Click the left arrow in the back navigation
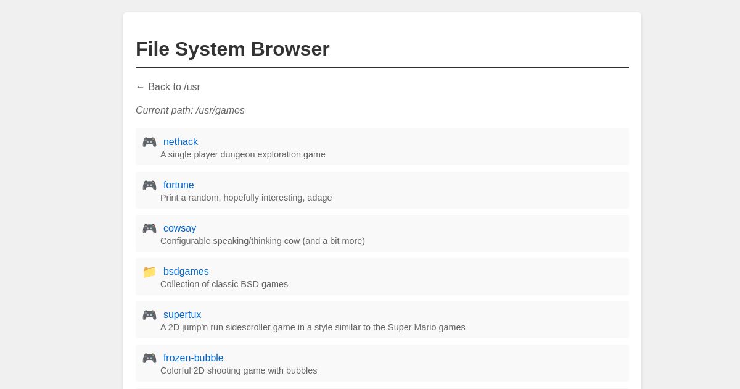This screenshot has height=389, width=740. (x=141, y=87)
